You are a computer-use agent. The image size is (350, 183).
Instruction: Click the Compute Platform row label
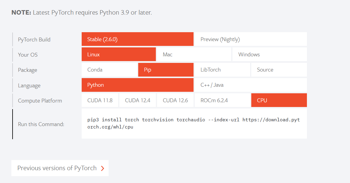pos(40,101)
